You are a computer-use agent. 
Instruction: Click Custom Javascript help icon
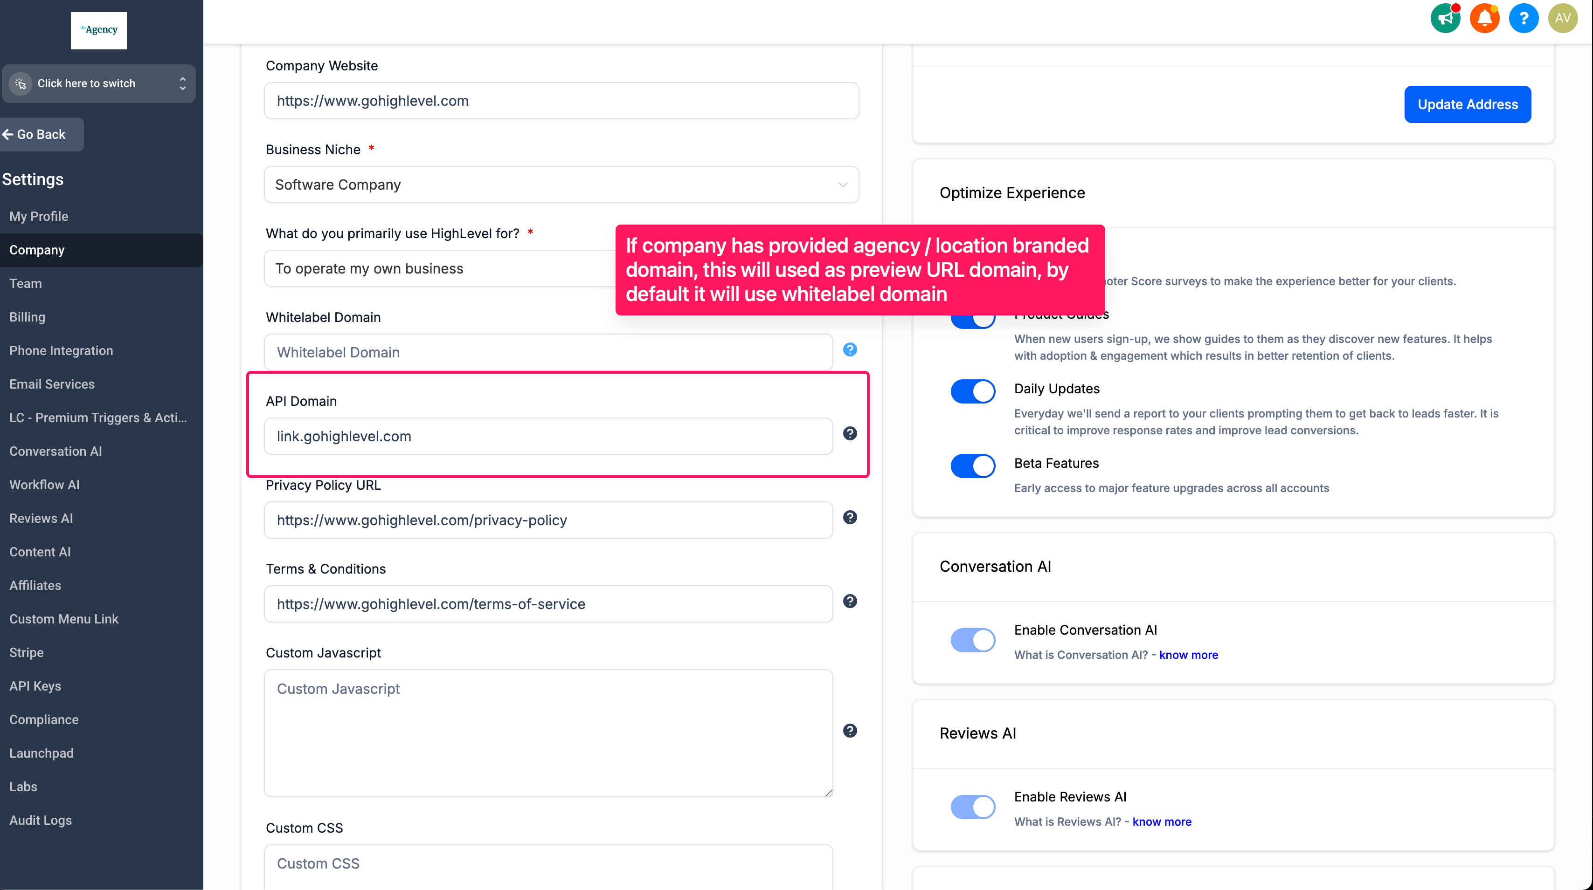[x=850, y=731]
